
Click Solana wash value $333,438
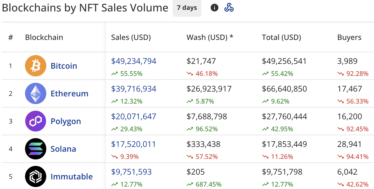203,144
